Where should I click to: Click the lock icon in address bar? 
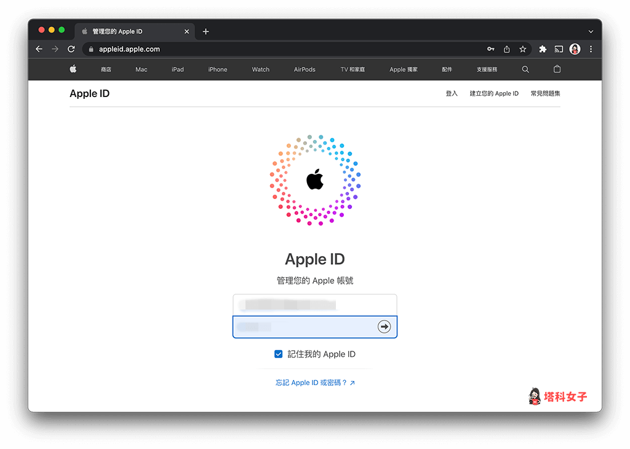point(91,49)
